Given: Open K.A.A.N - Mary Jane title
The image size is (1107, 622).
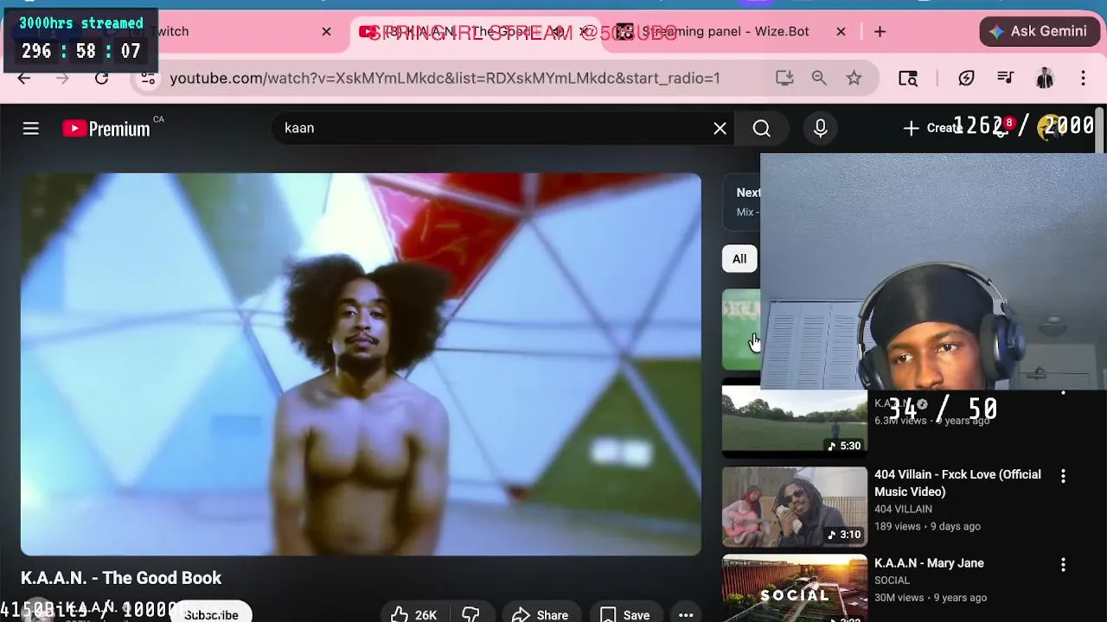Looking at the screenshot, I should 929,563.
